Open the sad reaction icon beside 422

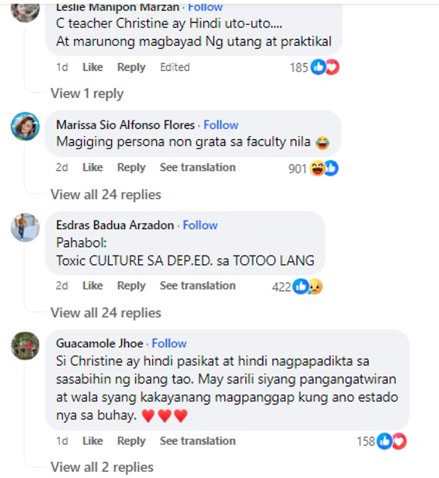tap(315, 287)
